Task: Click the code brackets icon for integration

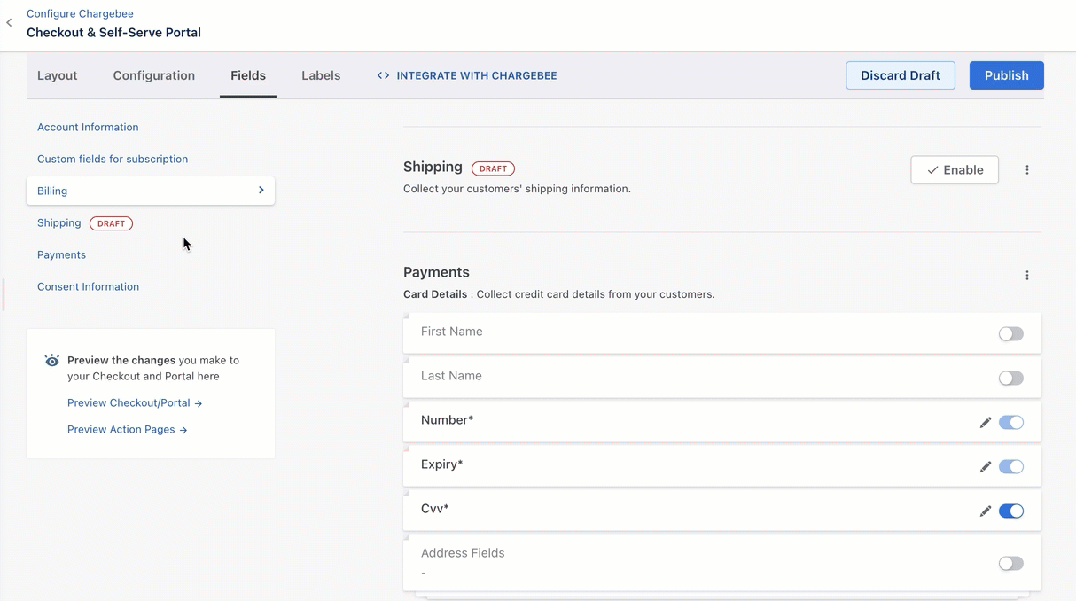Action: [383, 75]
